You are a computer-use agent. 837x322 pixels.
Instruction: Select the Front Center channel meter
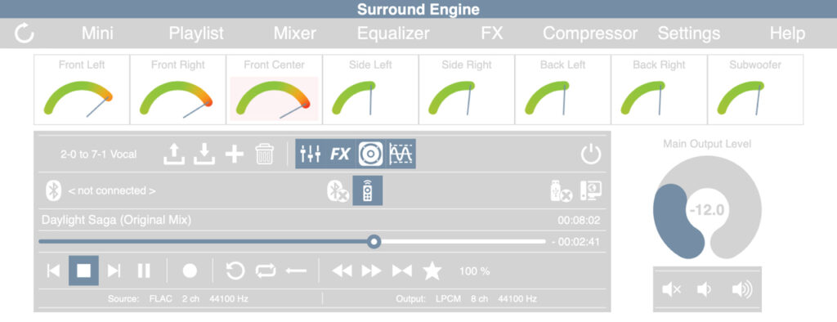pos(274,90)
